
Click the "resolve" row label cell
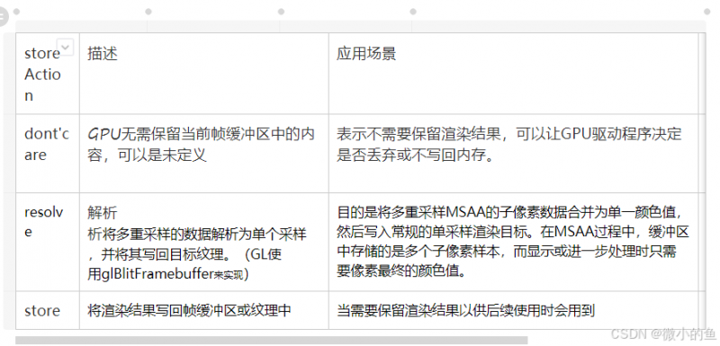(x=48, y=242)
